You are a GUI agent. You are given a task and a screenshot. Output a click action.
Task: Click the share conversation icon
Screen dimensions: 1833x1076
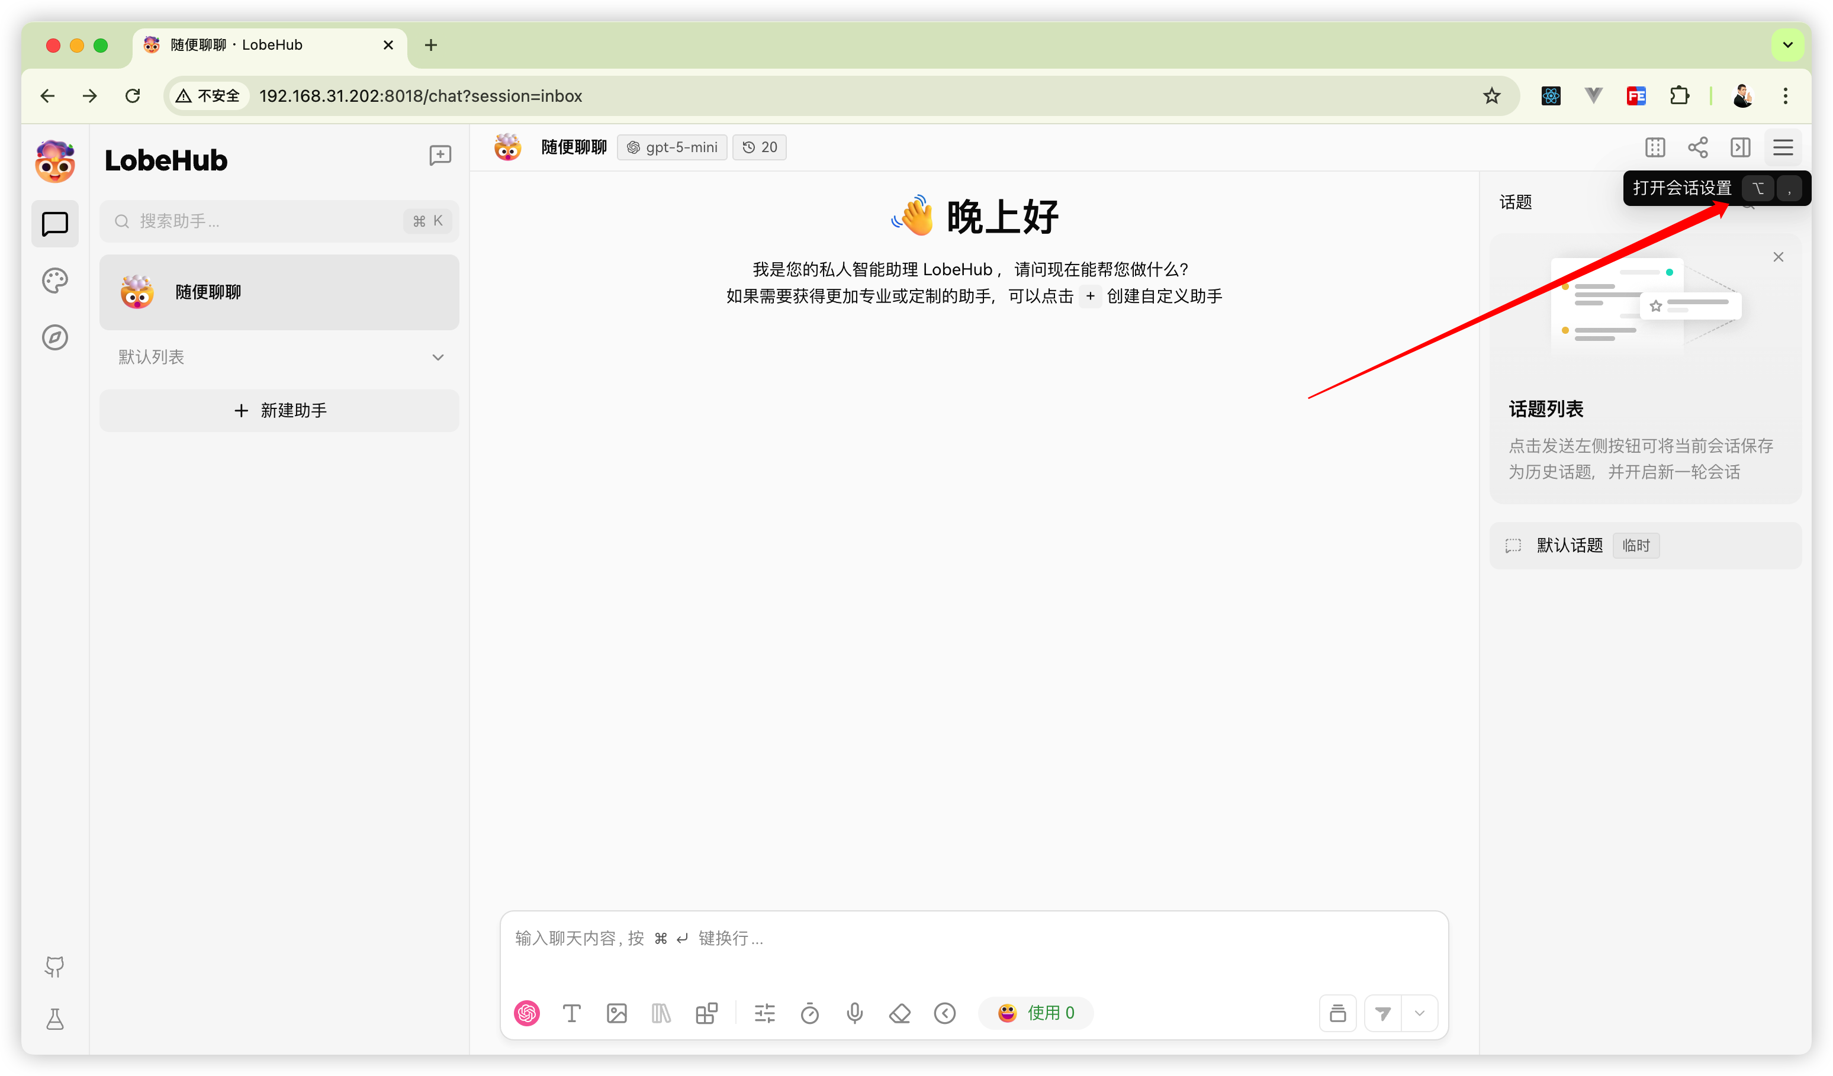point(1697,147)
